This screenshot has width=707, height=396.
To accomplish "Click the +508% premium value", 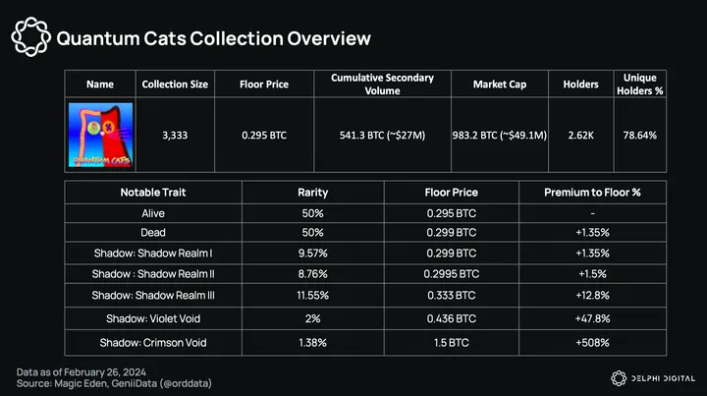I will 592,341.
